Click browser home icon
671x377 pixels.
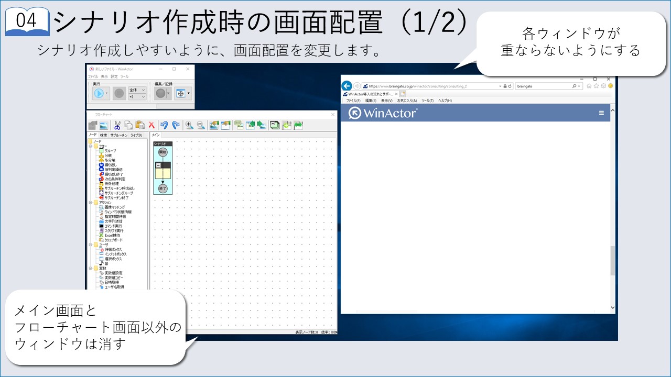[590, 86]
